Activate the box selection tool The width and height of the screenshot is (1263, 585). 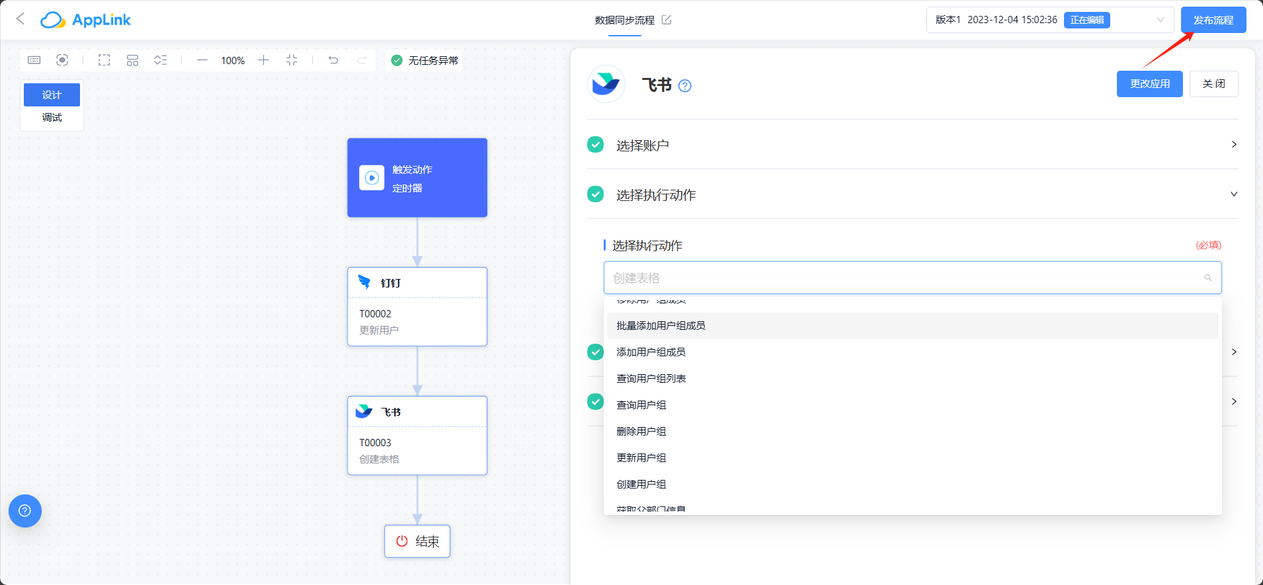pyautogui.click(x=104, y=60)
